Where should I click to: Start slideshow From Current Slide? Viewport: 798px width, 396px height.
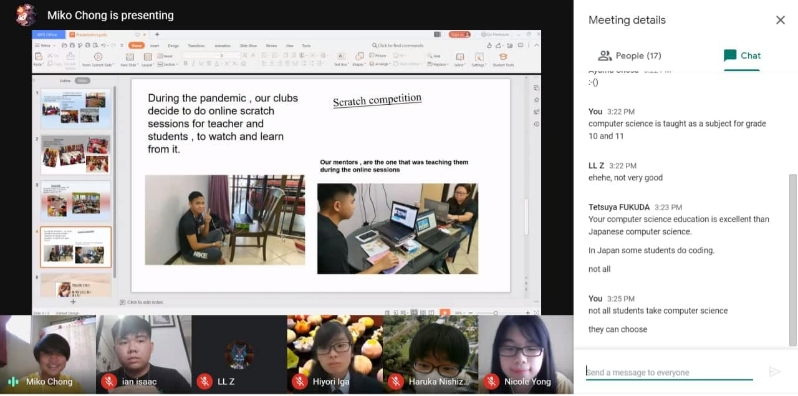97,60
